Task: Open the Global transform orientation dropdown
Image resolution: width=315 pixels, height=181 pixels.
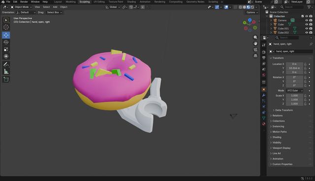Action: pos(113,7)
